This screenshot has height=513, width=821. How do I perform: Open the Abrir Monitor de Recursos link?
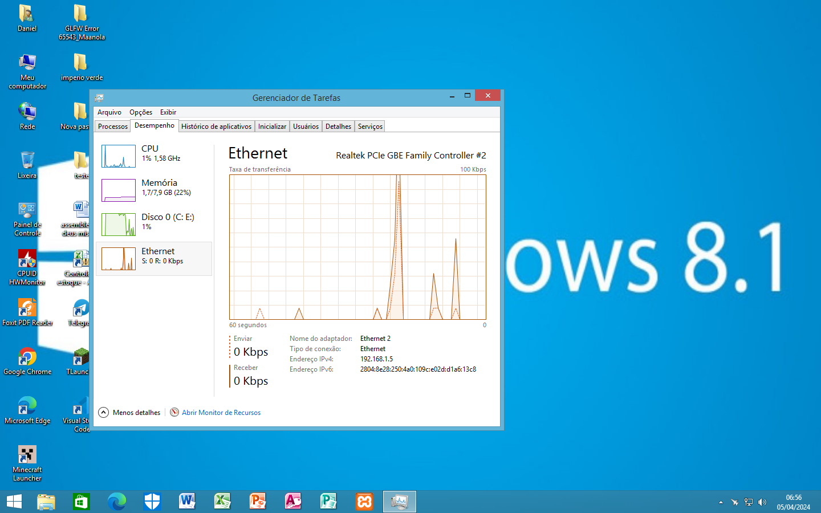click(221, 413)
